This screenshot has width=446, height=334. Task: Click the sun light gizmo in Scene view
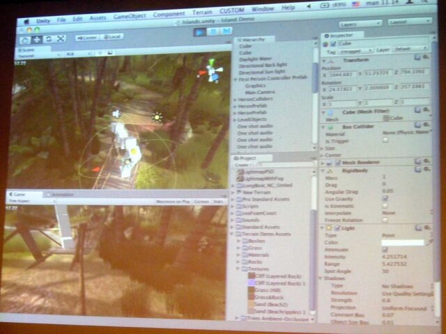pos(157,117)
